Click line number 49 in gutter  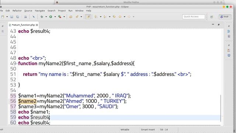pos(13,64)
